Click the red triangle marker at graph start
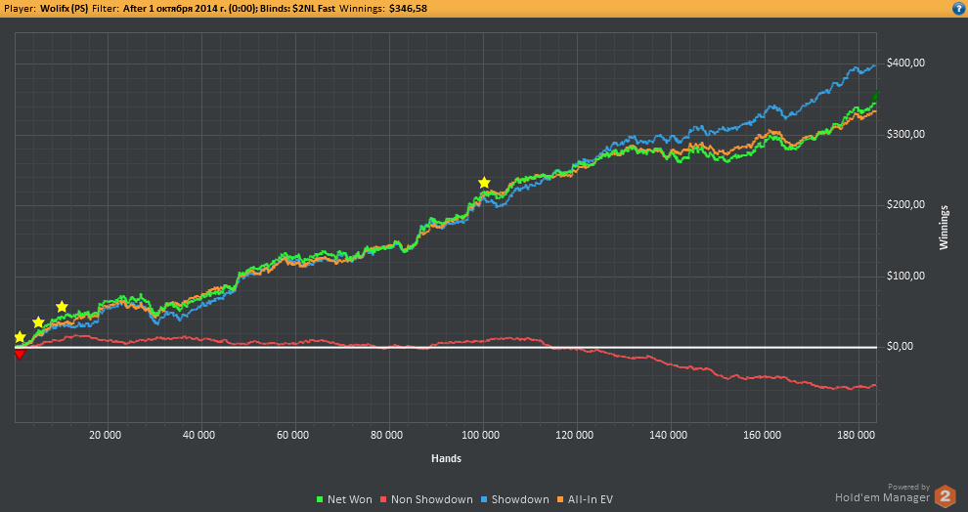 pos(20,354)
